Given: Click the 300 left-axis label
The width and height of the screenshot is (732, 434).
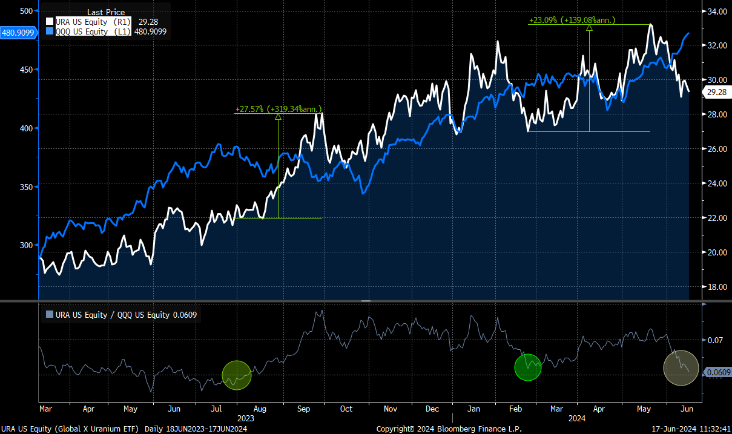Looking at the screenshot, I should pyautogui.click(x=26, y=245).
